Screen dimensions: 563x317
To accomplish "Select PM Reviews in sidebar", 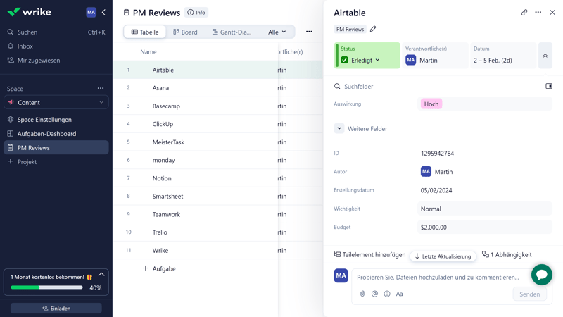I will (56, 147).
